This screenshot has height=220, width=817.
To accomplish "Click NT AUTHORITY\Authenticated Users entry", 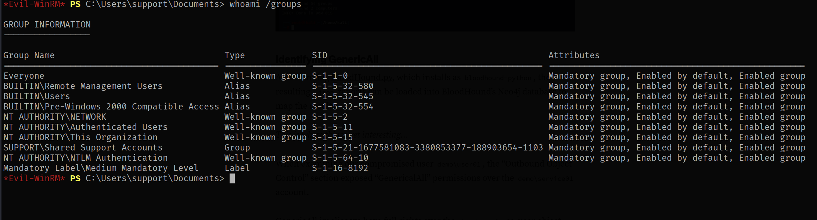I will pyautogui.click(x=86, y=127).
